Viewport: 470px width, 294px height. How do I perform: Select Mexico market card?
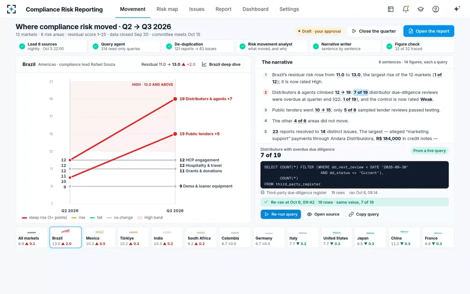click(x=99, y=237)
